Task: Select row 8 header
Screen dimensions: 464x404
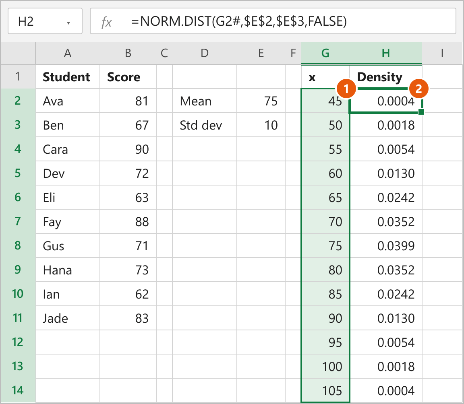Action: (18, 245)
